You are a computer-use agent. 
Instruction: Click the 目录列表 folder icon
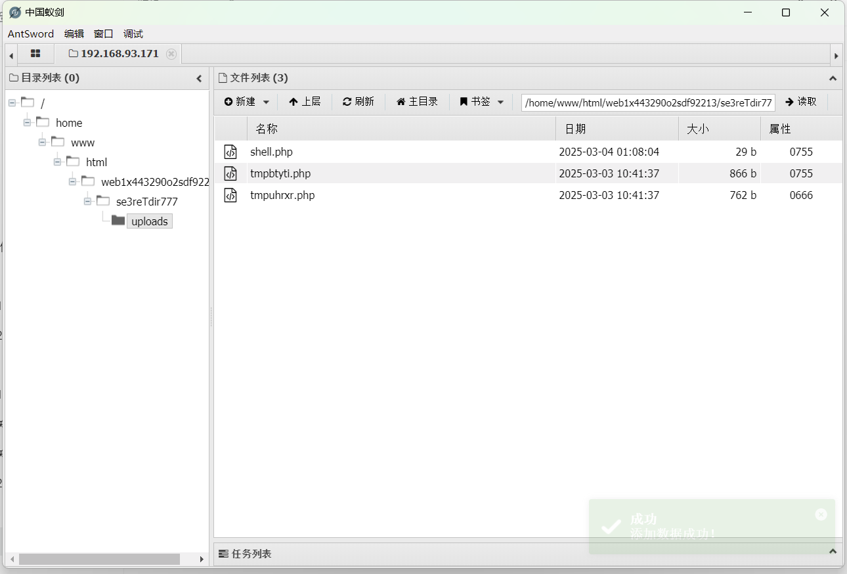click(13, 77)
